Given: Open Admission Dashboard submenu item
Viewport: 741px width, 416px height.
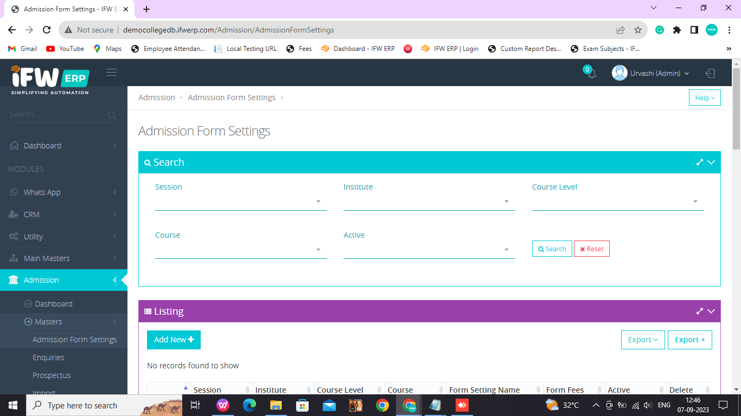Looking at the screenshot, I should 63,304.
